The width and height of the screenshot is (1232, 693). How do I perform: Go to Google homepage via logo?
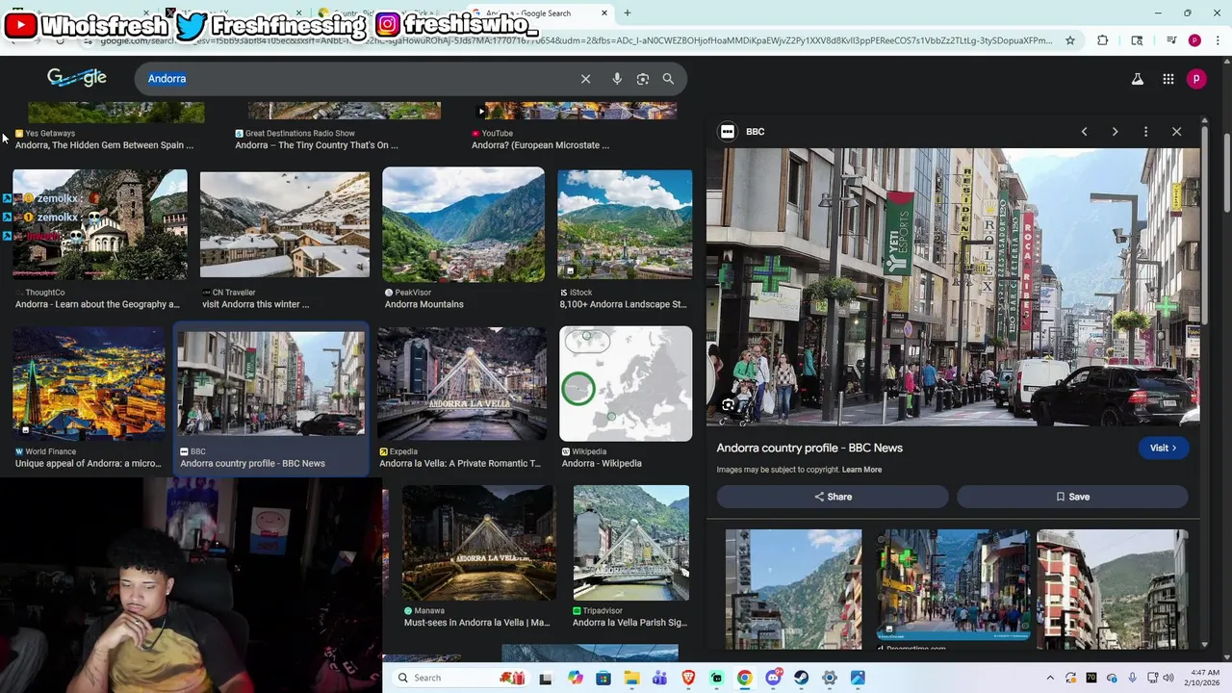click(x=77, y=78)
